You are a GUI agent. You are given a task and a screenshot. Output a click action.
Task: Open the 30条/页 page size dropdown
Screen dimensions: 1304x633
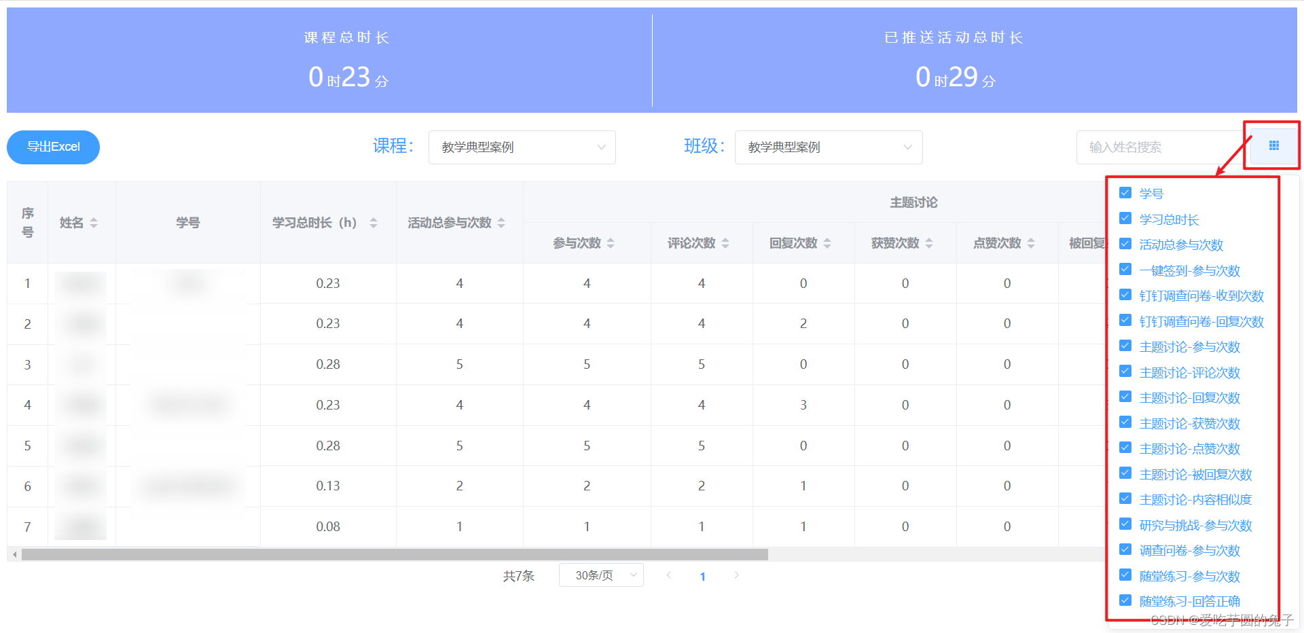[601, 575]
